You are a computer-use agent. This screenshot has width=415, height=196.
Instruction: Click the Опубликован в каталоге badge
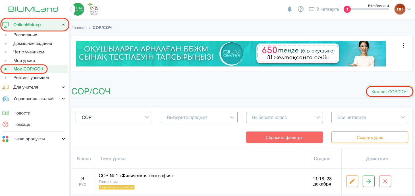(x=117, y=187)
